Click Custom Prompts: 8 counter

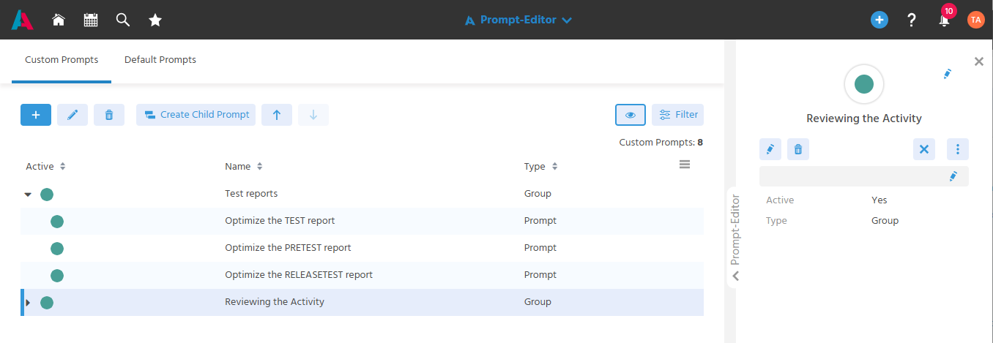pyautogui.click(x=661, y=142)
